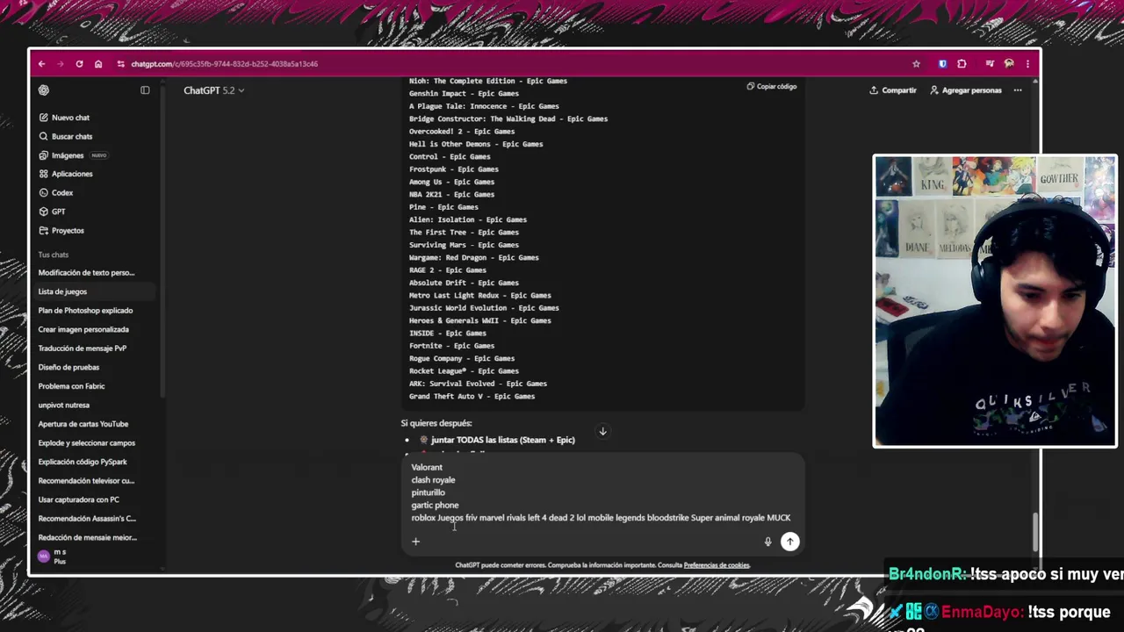Screen dimensions: 1124x632
Task: Open chat 'Plan de Photoshop explicado'
Action: [x=85, y=311]
